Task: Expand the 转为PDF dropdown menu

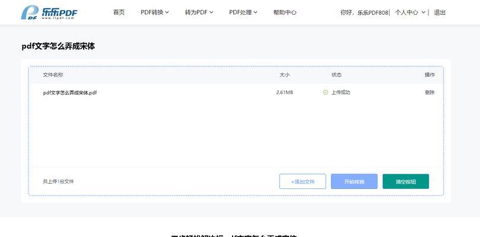Action: [199, 12]
